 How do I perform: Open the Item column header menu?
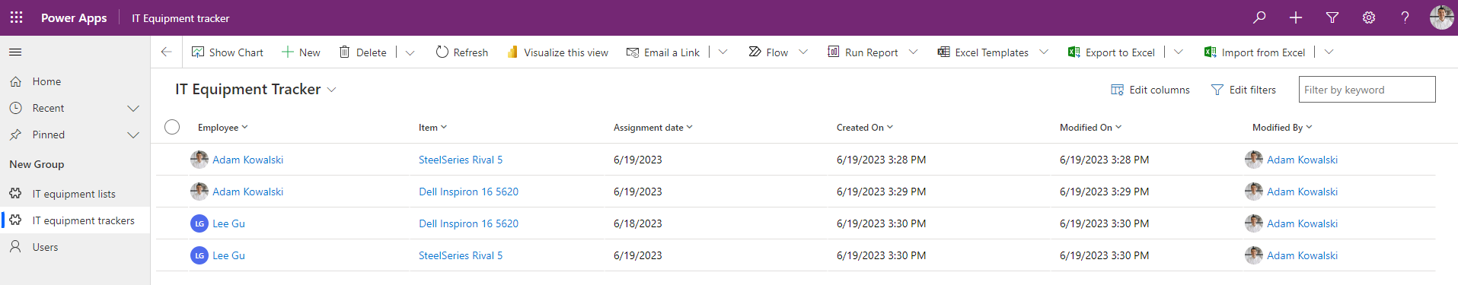432,128
